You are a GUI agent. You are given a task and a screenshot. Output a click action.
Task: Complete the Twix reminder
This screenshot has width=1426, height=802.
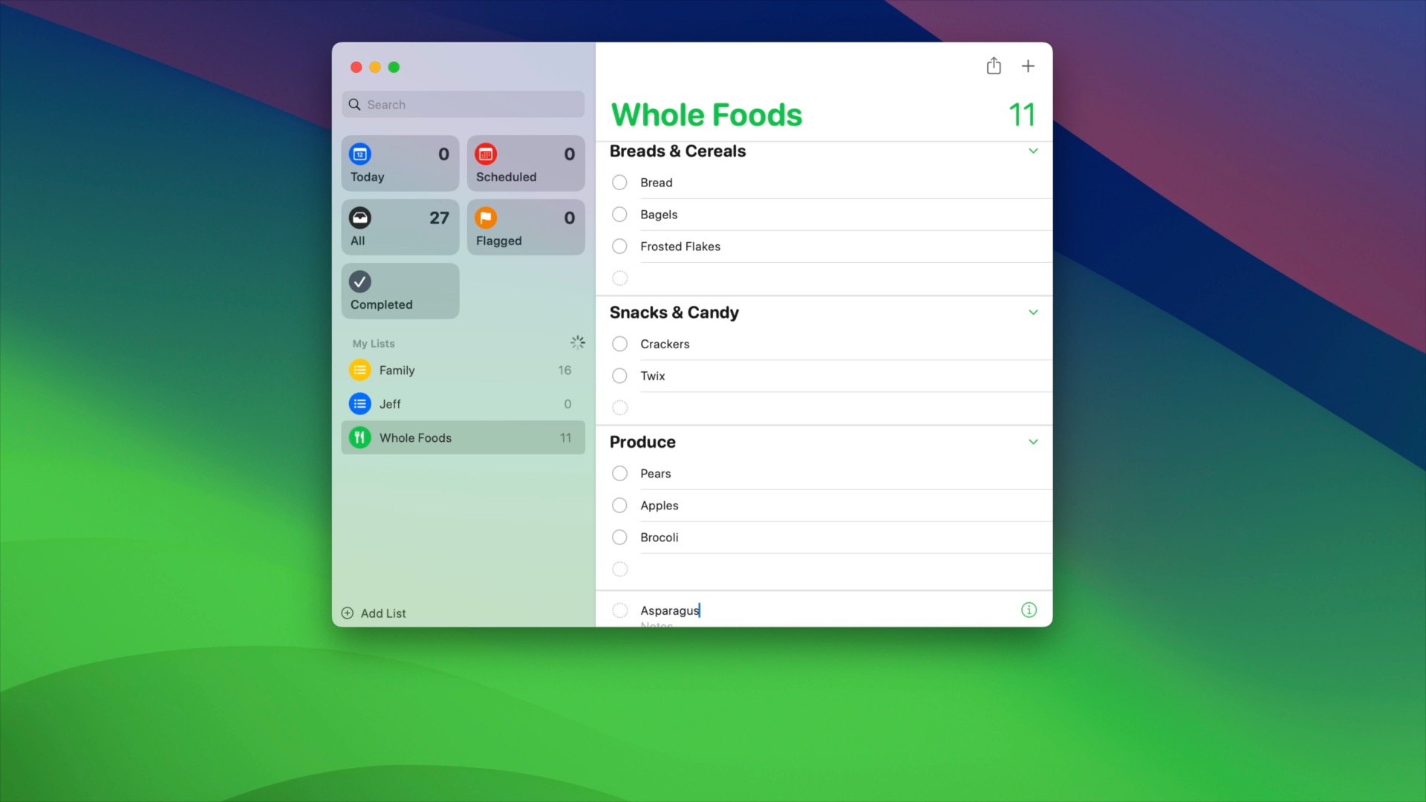coord(619,376)
